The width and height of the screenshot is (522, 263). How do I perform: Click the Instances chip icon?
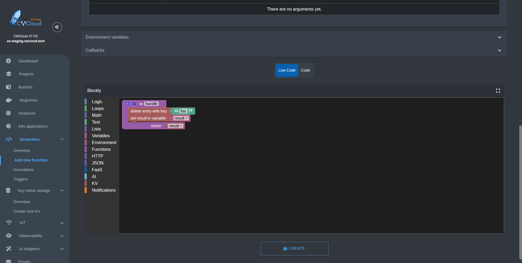[9, 113]
